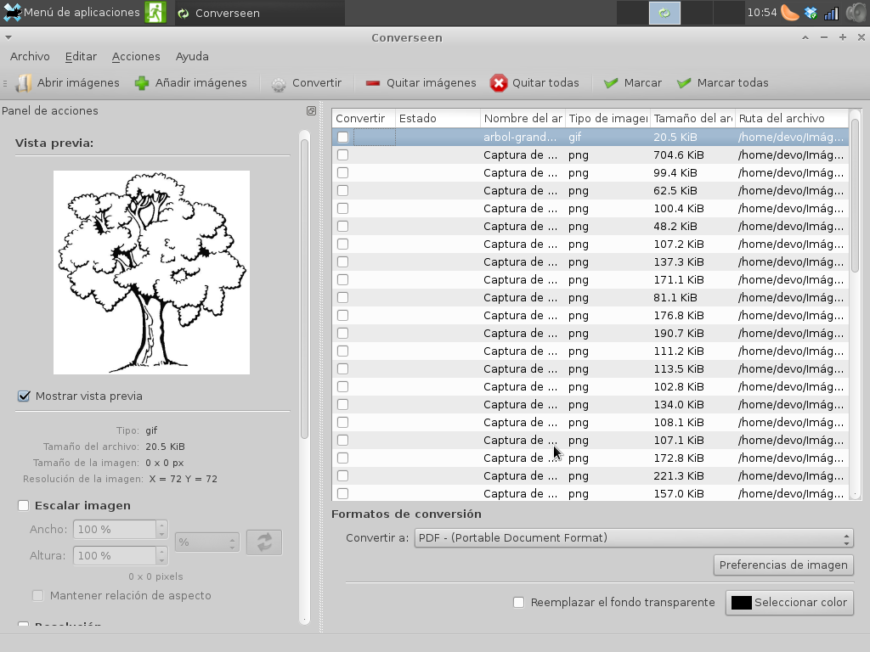Open the Acciones menu
The height and width of the screenshot is (652, 870).
(135, 56)
